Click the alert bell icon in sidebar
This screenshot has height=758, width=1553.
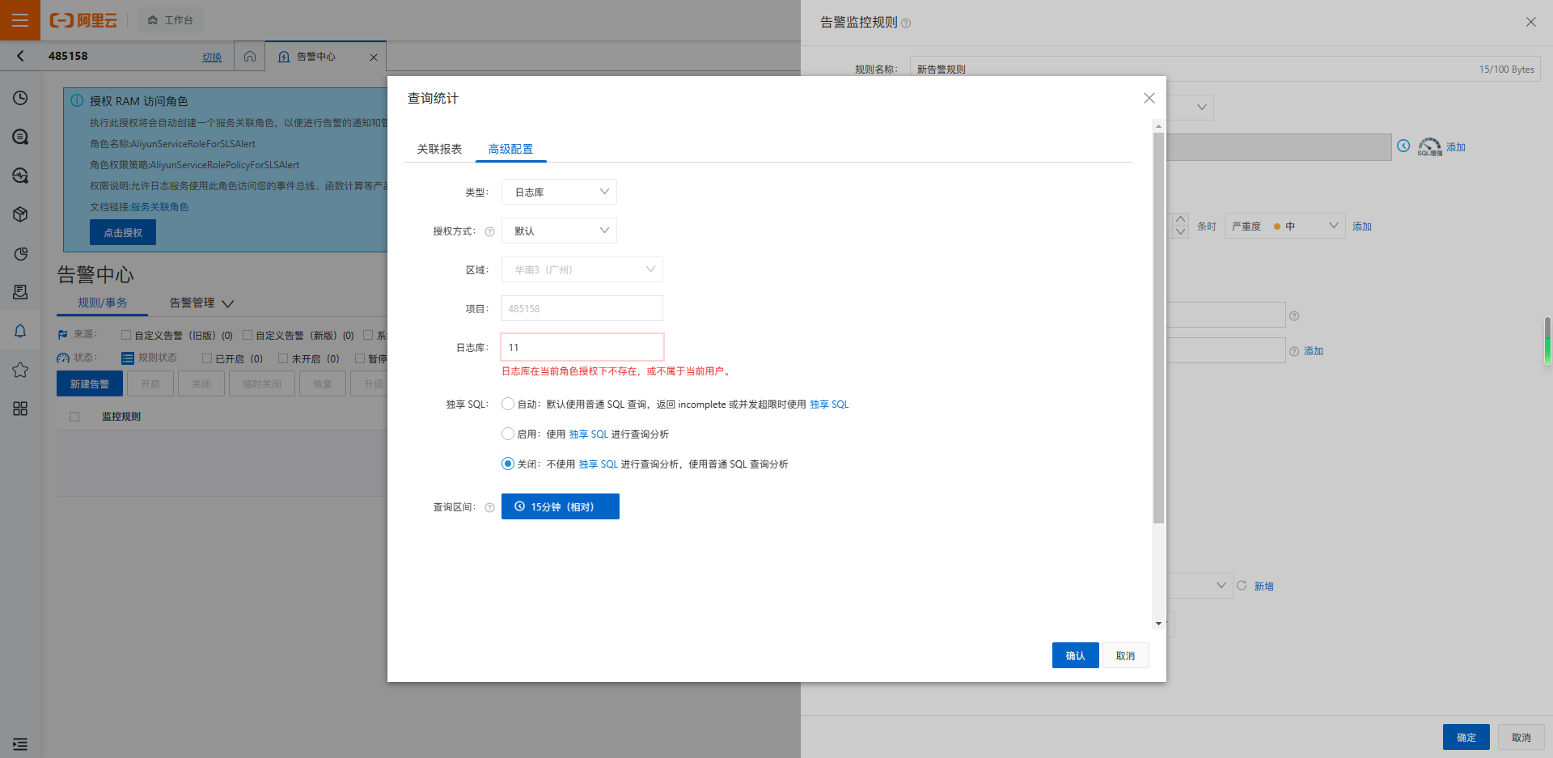coord(20,331)
